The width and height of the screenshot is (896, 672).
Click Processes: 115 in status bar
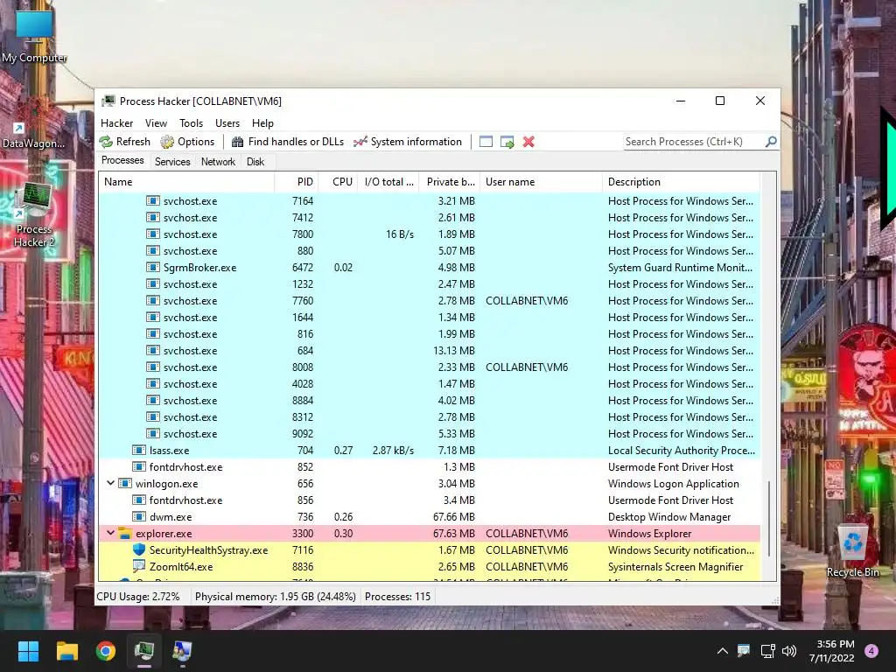pos(398,597)
